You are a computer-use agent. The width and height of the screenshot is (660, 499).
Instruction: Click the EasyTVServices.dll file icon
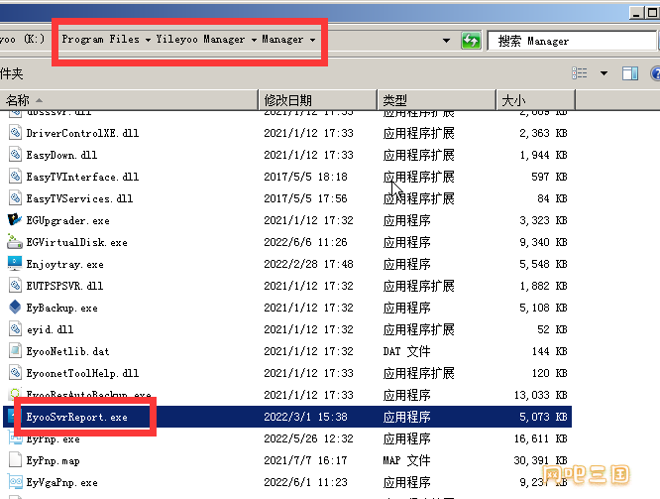click(15, 198)
